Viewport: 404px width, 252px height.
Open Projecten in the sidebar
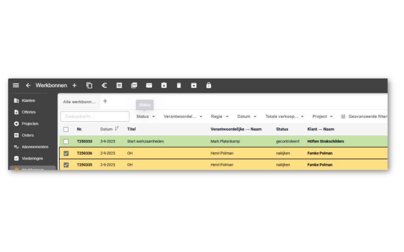coord(30,124)
